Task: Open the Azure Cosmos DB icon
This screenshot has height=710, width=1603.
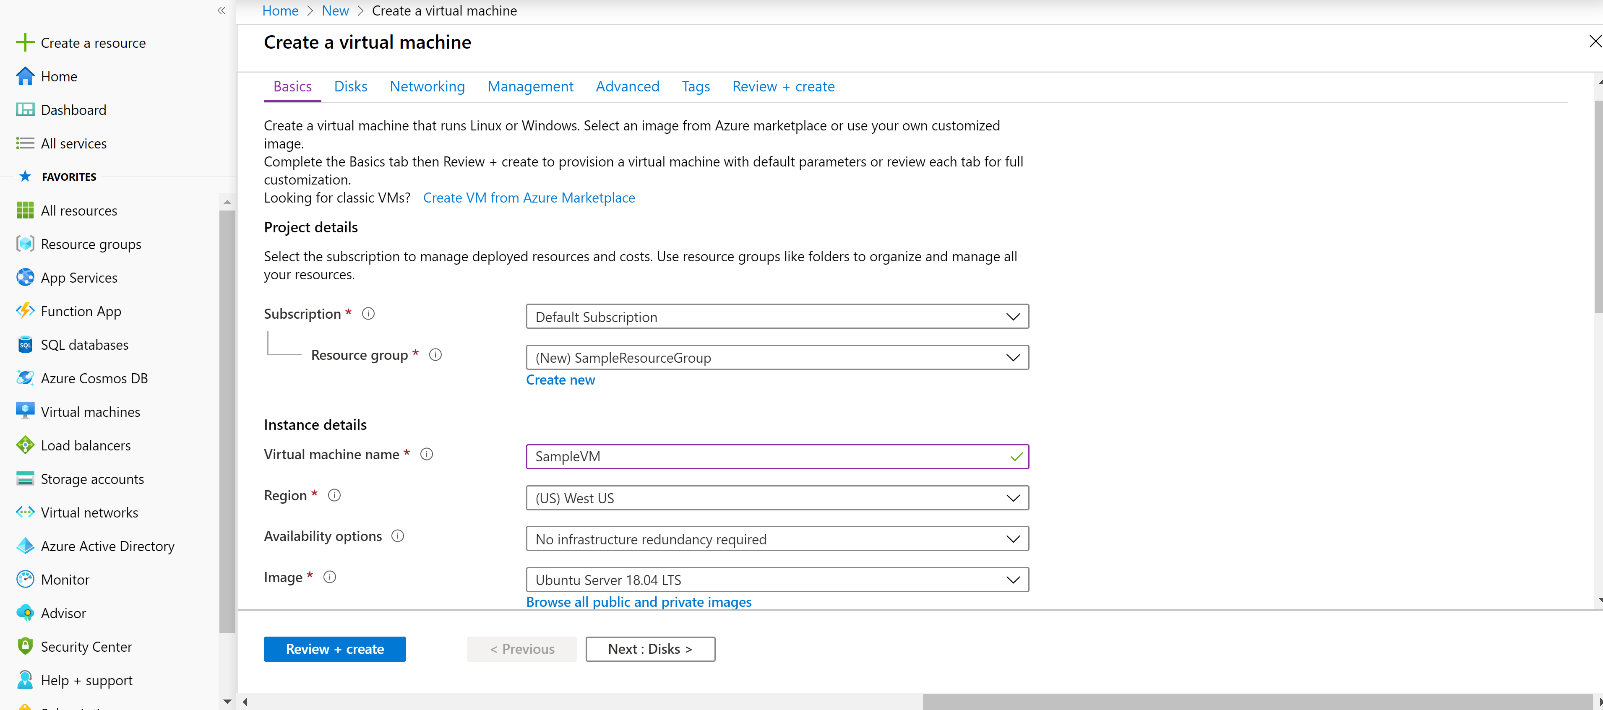Action: pyautogui.click(x=25, y=378)
